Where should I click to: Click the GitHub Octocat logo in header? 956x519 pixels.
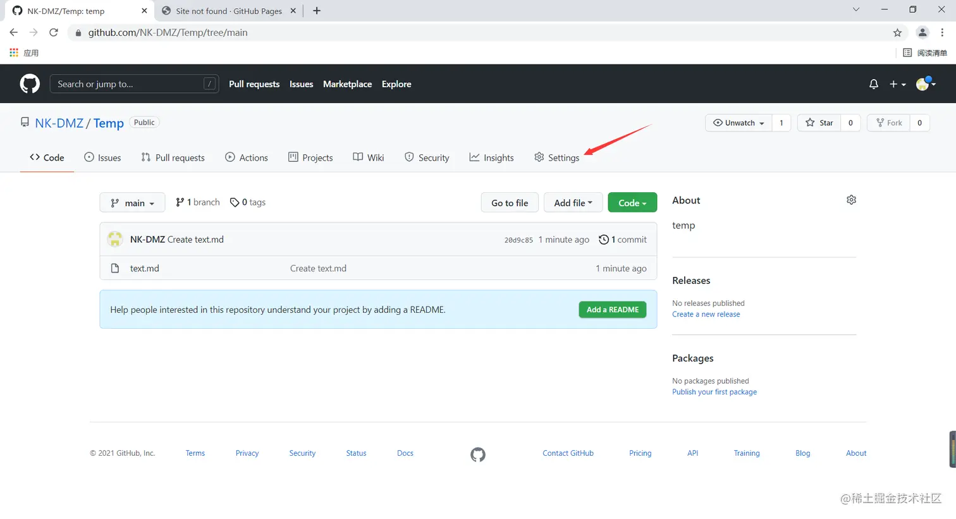[30, 83]
